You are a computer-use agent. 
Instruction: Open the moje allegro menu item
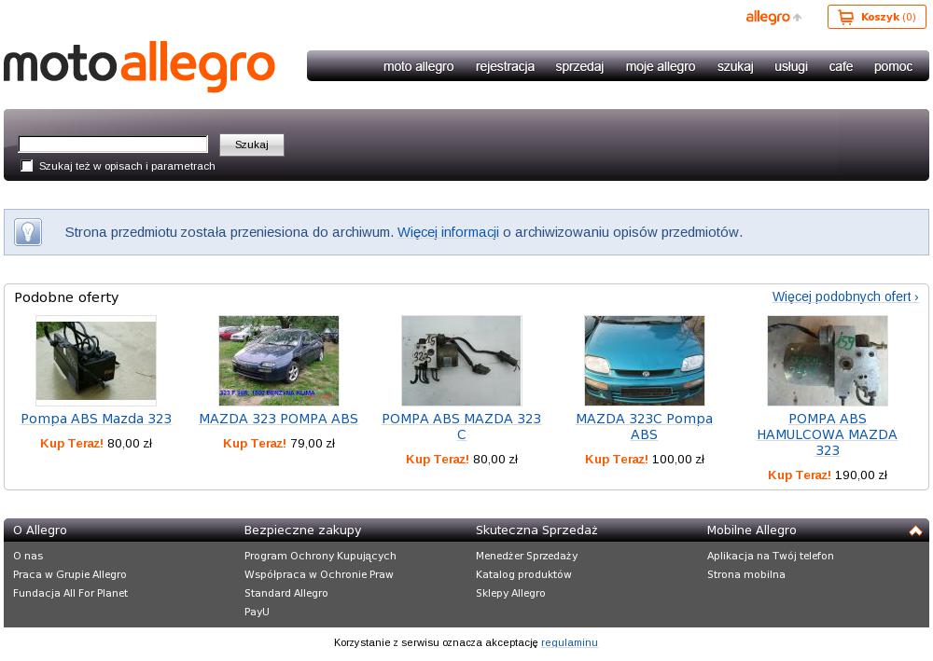661,66
